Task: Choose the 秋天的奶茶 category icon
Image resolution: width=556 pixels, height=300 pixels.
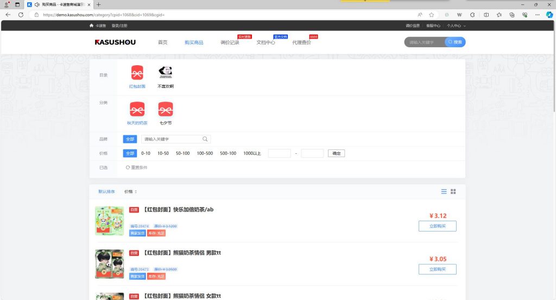Action: (137, 109)
